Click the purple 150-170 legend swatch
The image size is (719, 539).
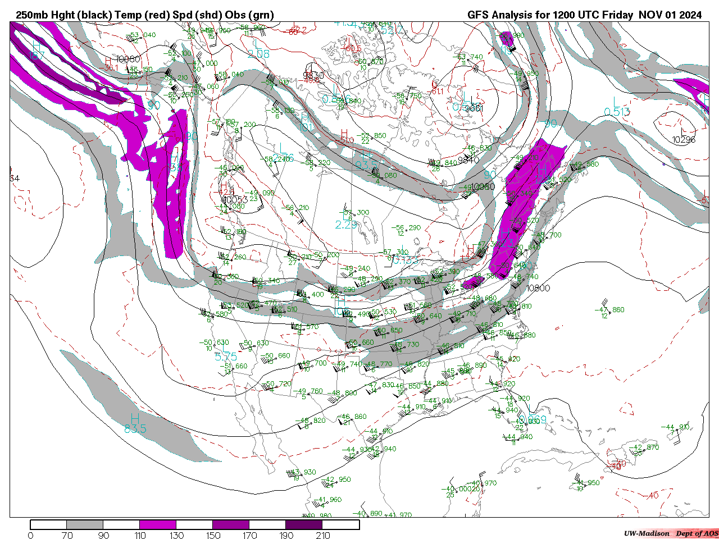click(x=231, y=524)
